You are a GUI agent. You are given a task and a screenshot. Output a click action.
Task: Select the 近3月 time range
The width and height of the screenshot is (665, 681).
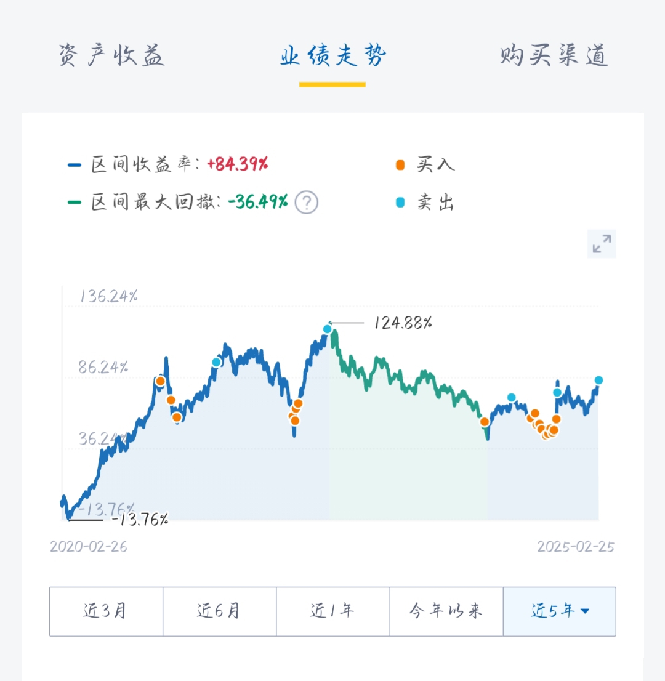tap(106, 611)
